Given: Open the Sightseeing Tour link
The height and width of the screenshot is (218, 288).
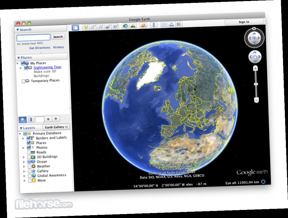Looking at the screenshot, I should click(47, 67).
